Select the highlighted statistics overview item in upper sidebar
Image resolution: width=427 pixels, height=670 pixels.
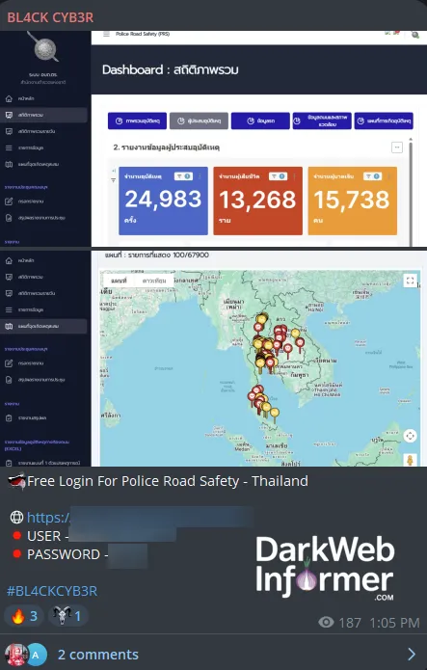point(44,115)
